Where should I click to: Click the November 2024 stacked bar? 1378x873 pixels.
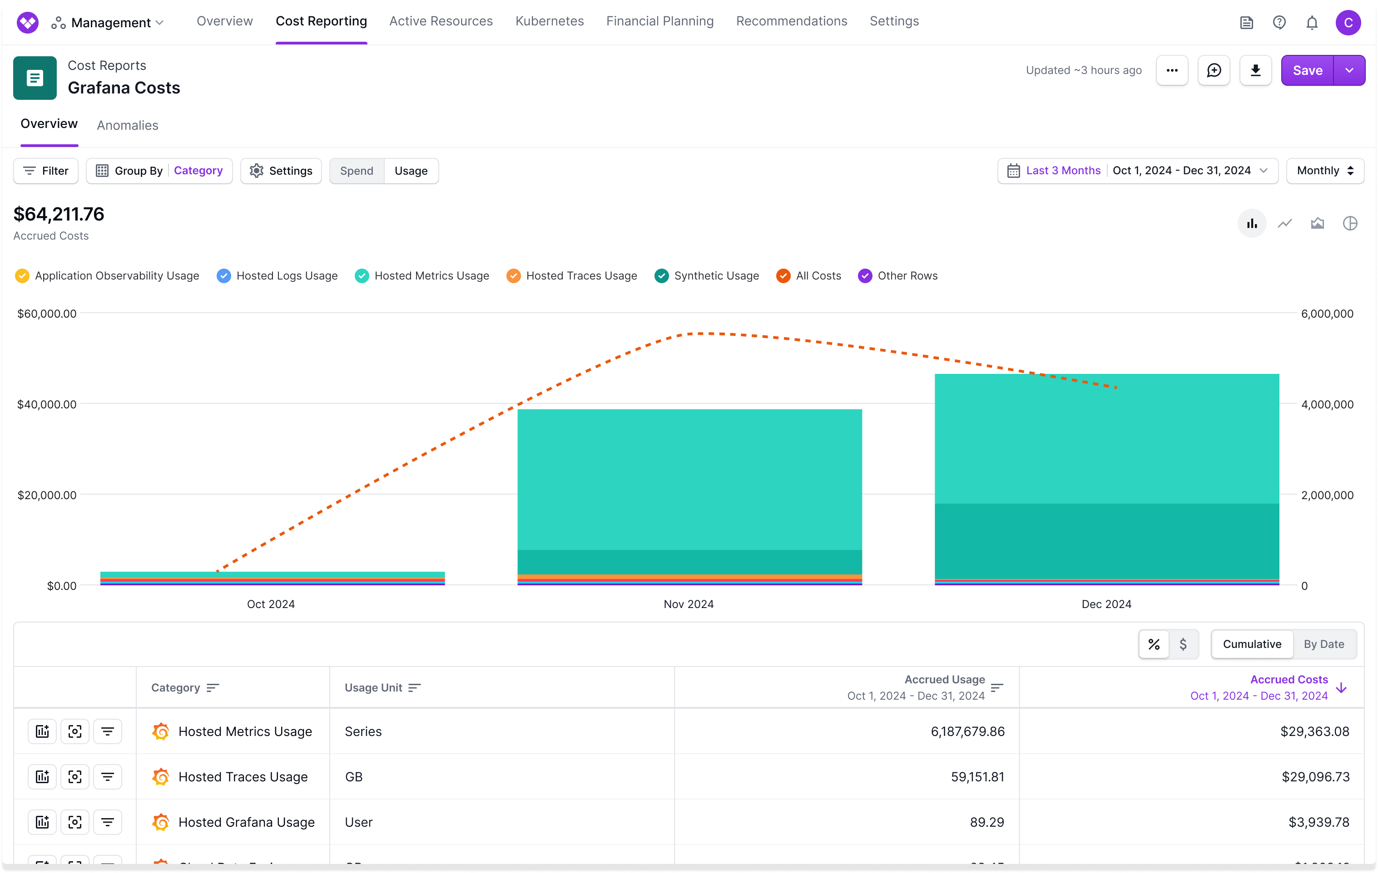(x=689, y=497)
